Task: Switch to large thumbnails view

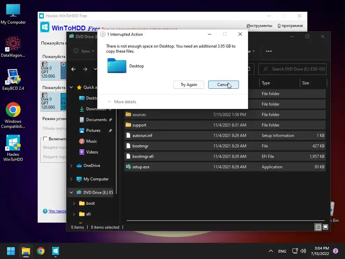Action: pyautogui.click(x=325, y=227)
